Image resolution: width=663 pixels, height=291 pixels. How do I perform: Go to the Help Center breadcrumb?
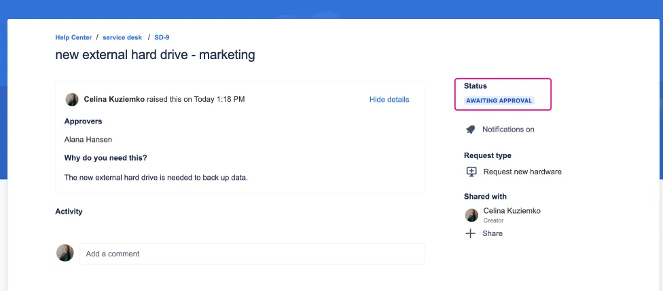[x=73, y=37]
